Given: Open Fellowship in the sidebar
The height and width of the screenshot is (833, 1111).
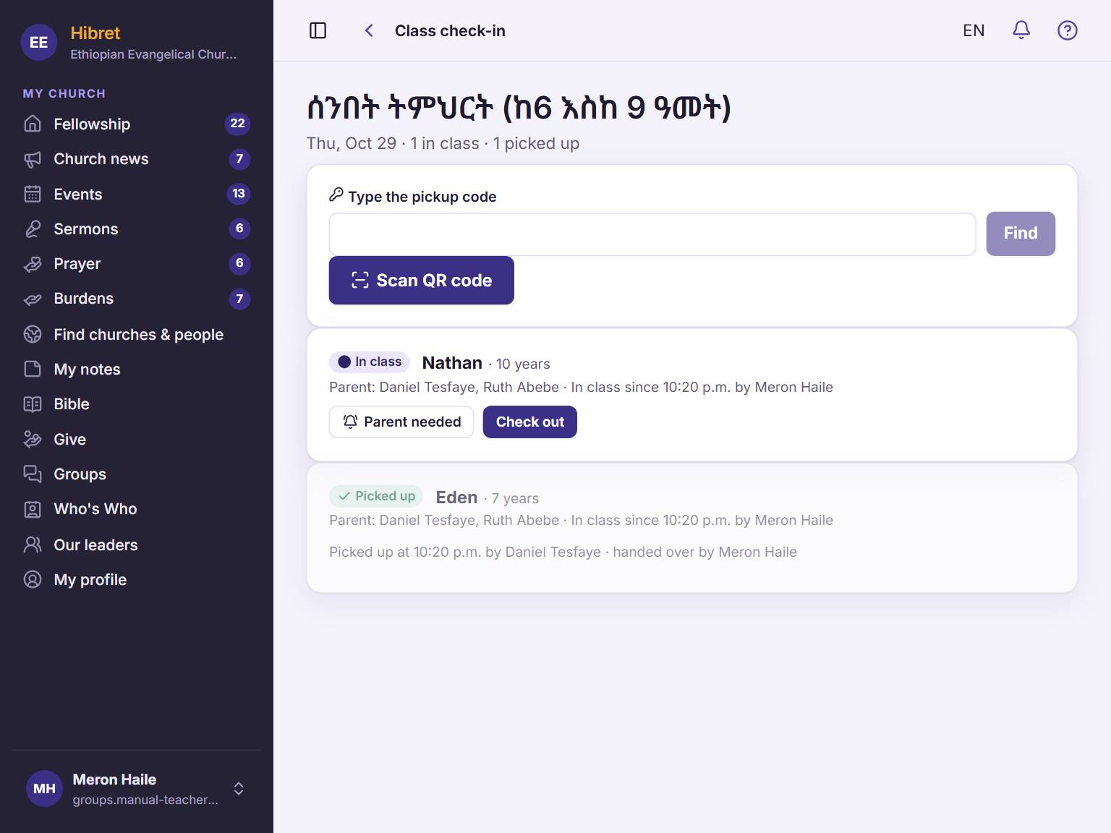Looking at the screenshot, I should [137, 124].
